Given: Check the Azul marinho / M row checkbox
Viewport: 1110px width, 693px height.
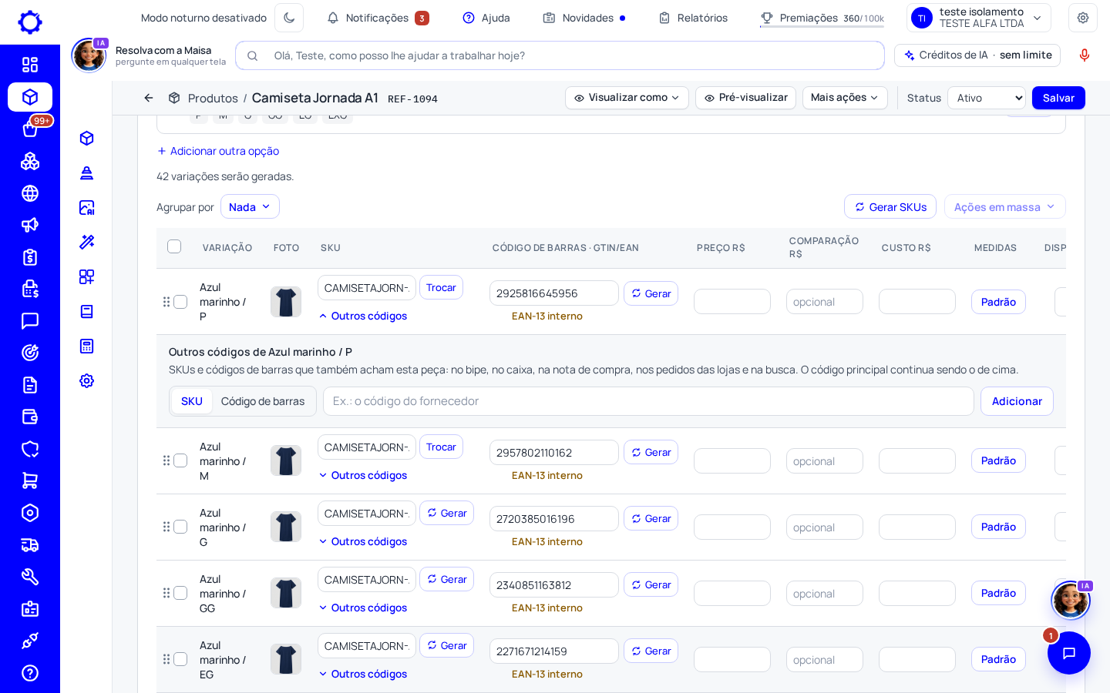Looking at the screenshot, I should pyautogui.click(x=180, y=460).
